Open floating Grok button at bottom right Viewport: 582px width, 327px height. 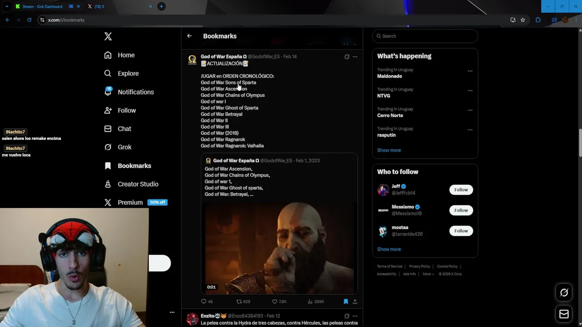point(564,293)
